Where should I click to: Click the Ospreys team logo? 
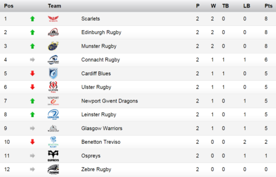54,156
